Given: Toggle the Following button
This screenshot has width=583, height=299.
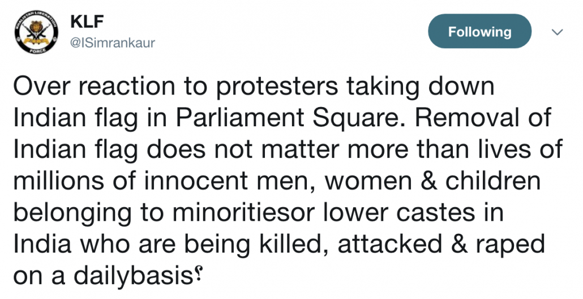Looking at the screenshot, I should click(x=479, y=31).
